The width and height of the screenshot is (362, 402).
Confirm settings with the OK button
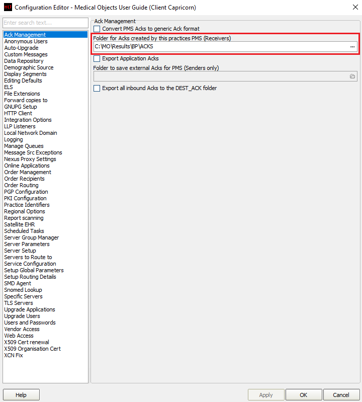(x=304, y=395)
